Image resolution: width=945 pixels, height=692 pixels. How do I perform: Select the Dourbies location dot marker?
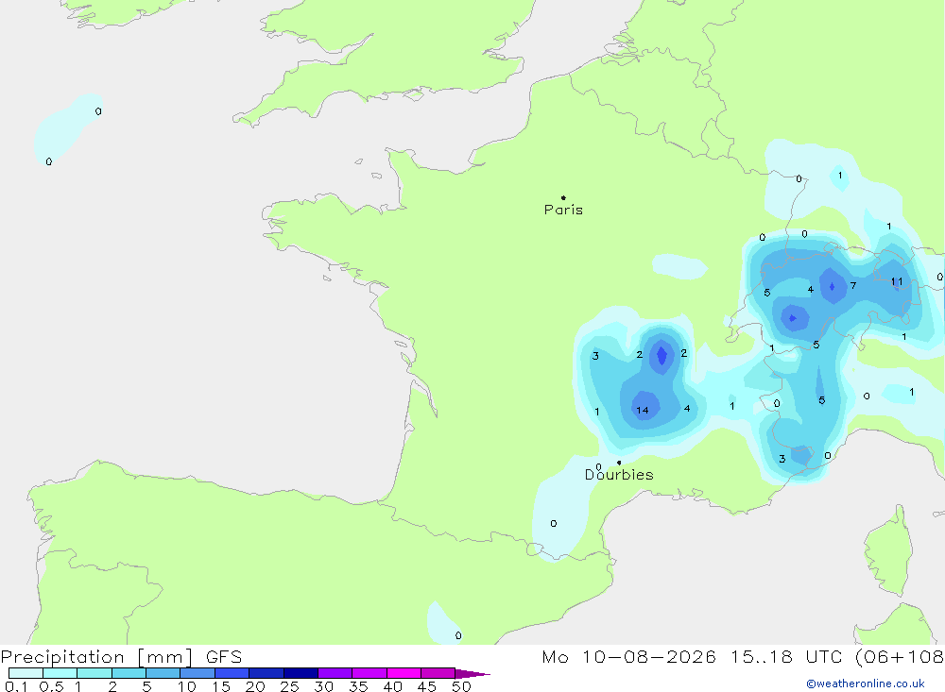point(619,463)
